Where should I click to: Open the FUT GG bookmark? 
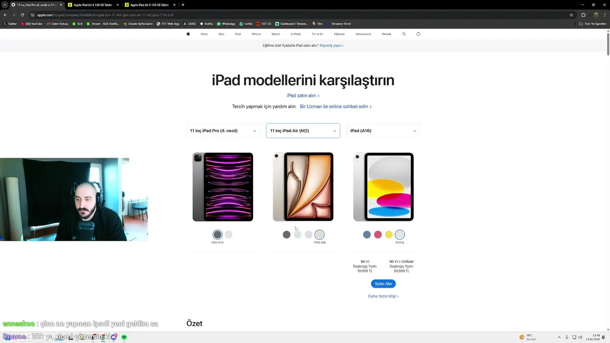coord(264,23)
